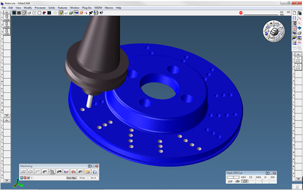Image resolution: width=303 pixels, height=190 pixels.
Task: Click the blue V icon in Machining palette
Action: click(x=95, y=172)
